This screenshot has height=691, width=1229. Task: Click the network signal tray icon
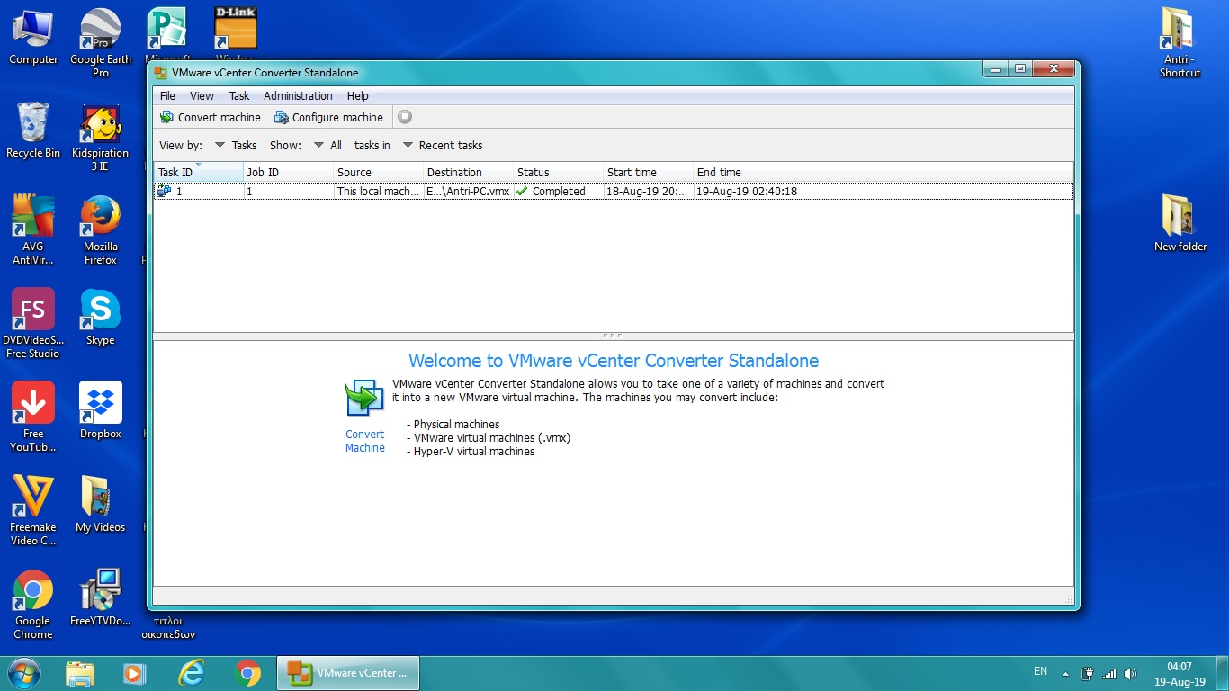1109,674
